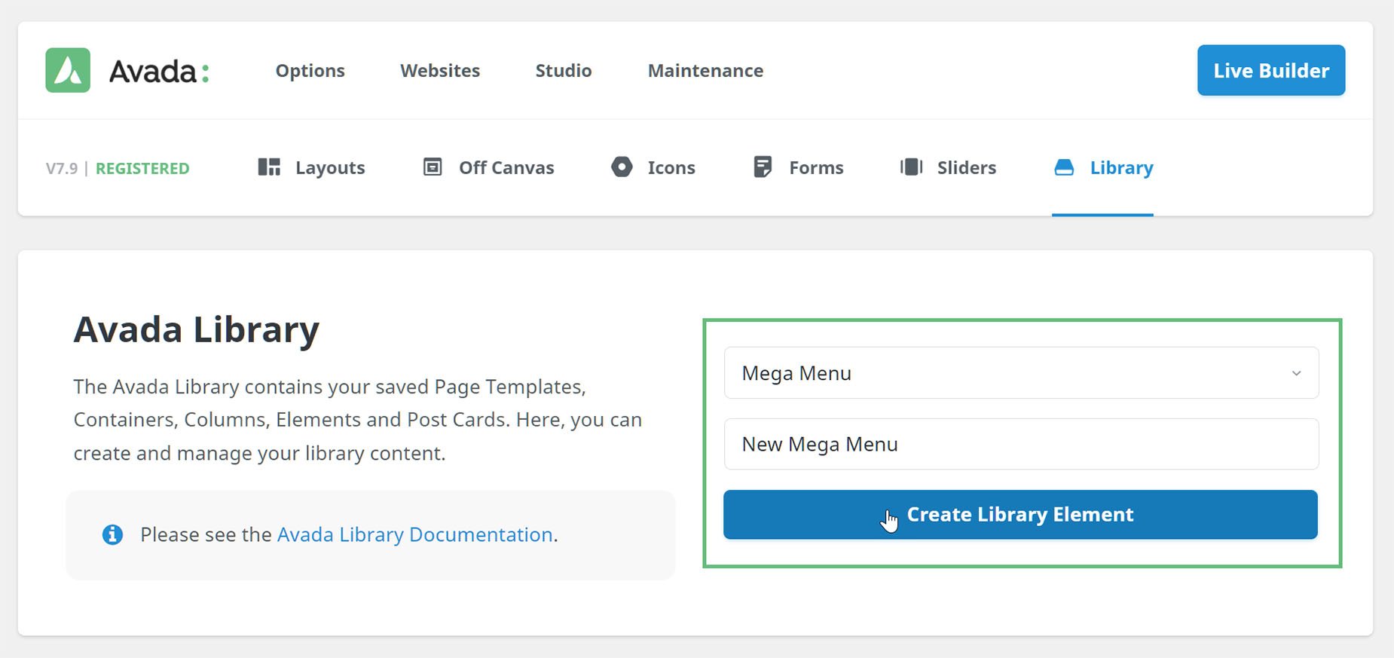
Task: Go to the Icons tab
Action: pos(653,167)
